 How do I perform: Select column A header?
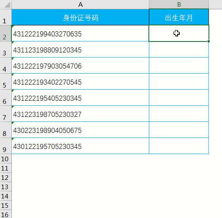(80, 4)
